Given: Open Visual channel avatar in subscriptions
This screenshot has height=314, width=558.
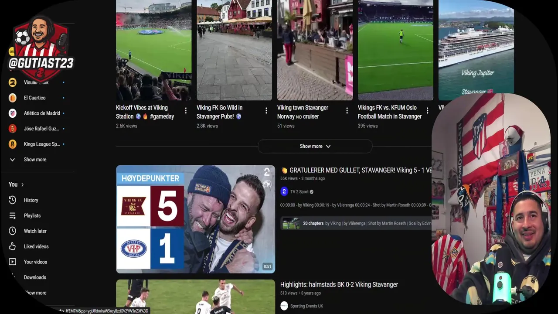Looking at the screenshot, I should pyautogui.click(x=13, y=82).
